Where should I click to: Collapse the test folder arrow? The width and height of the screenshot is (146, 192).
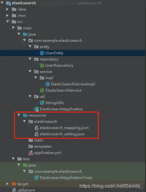(x=13, y=159)
